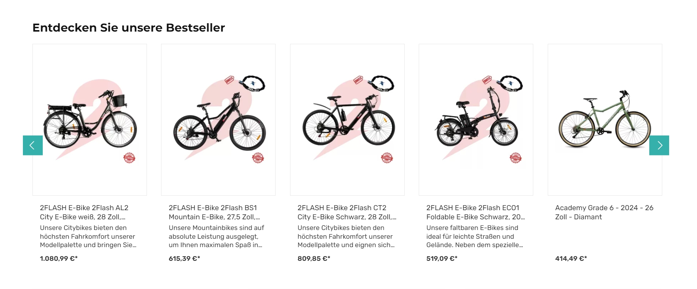
Task: Open the green Academy Grade 6 bike image
Action: (605, 120)
